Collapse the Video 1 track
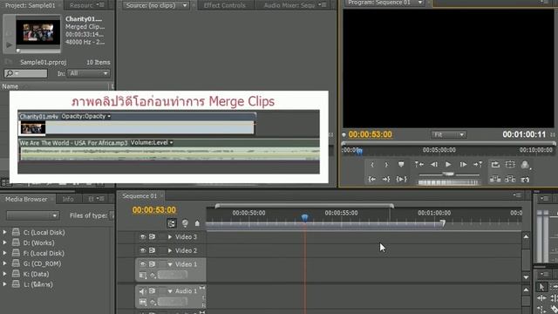Screen dimensions: 558x314 [x=170, y=264]
